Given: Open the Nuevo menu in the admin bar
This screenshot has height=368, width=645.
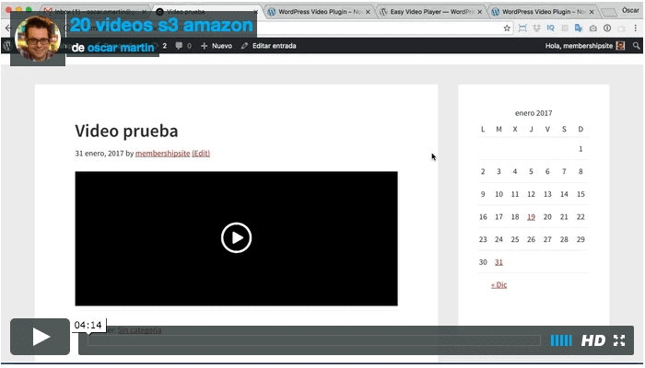Looking at the screenshot, I should click(x=217, y=46).
